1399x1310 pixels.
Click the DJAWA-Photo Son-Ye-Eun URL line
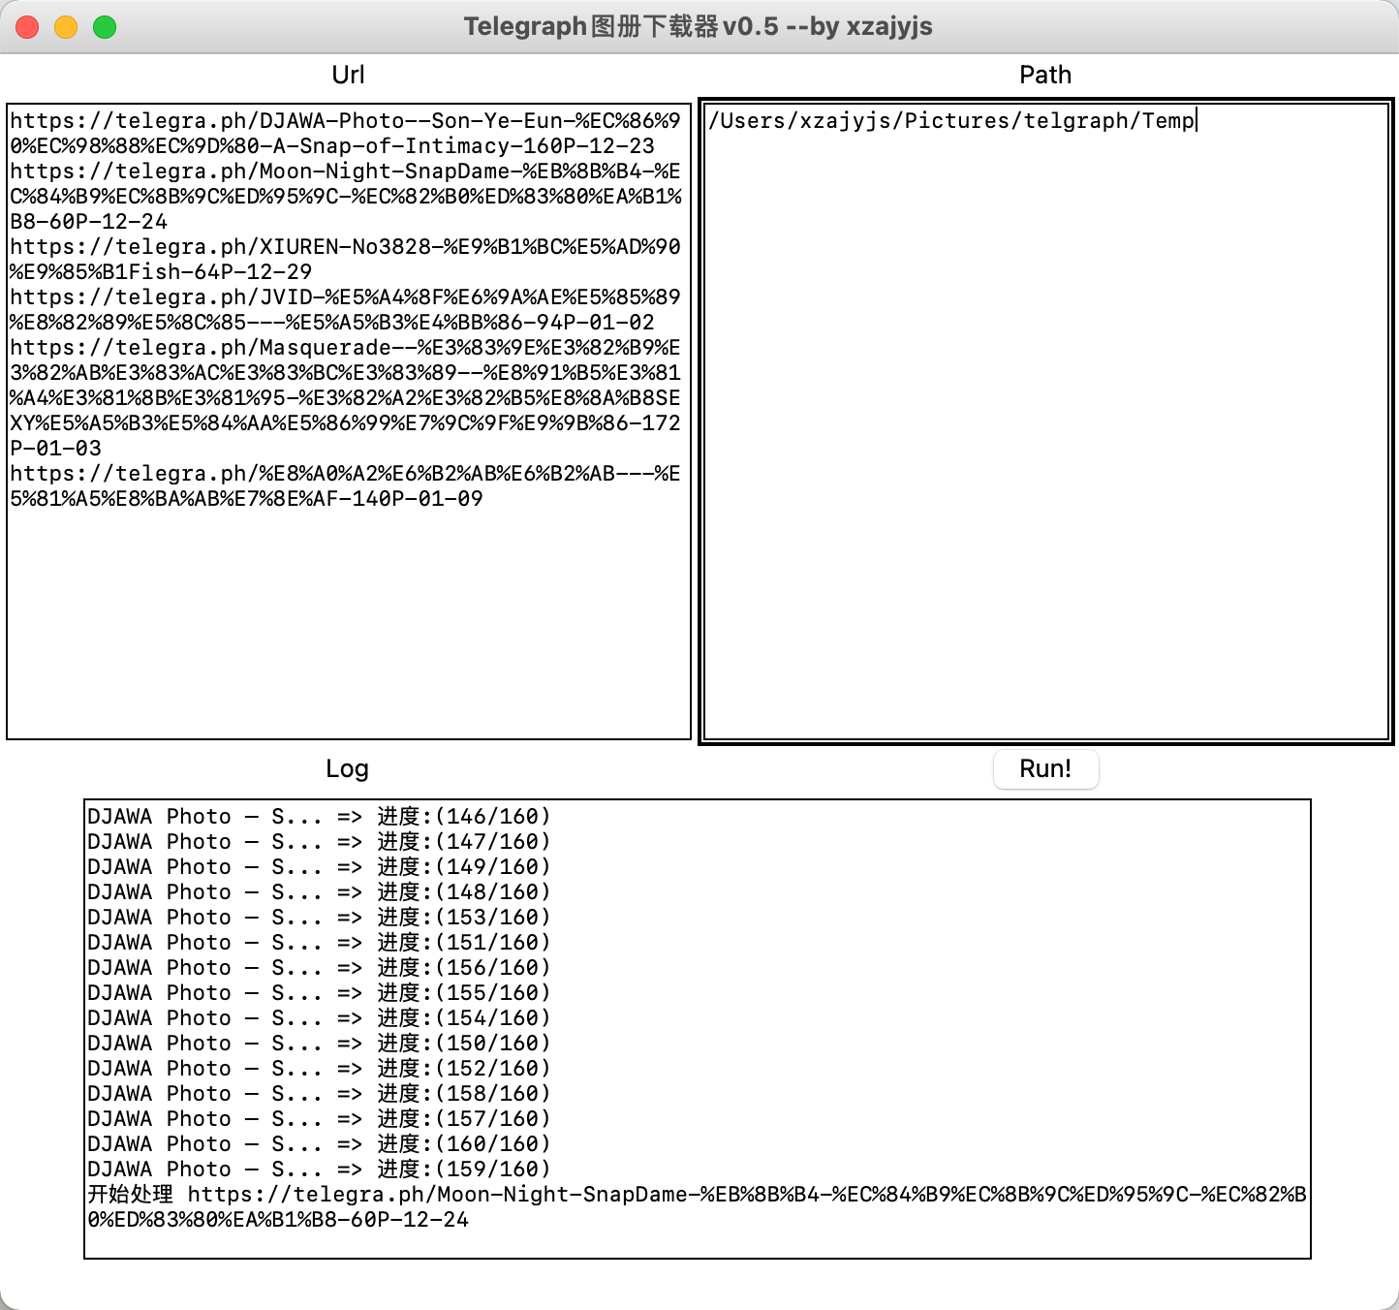[346, 134]
